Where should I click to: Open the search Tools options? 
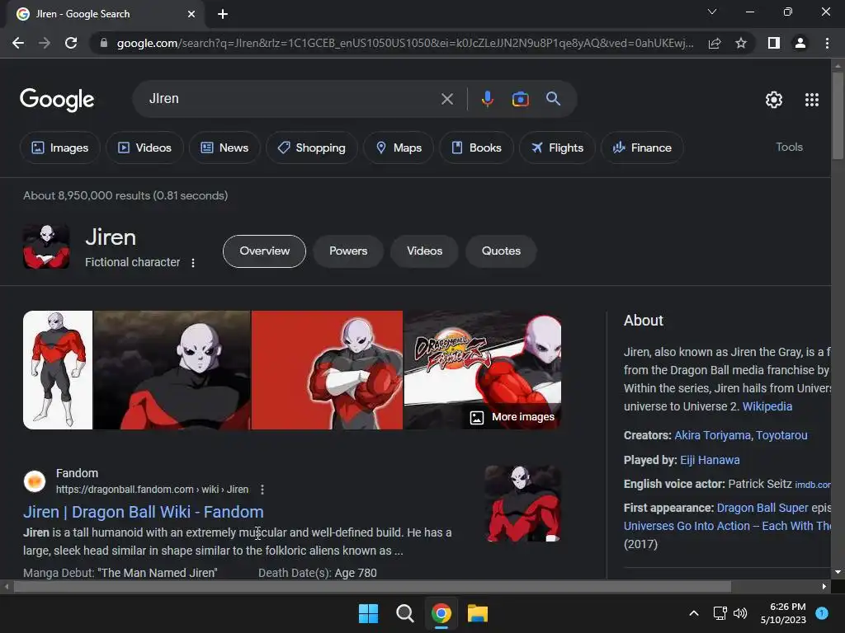789,147
